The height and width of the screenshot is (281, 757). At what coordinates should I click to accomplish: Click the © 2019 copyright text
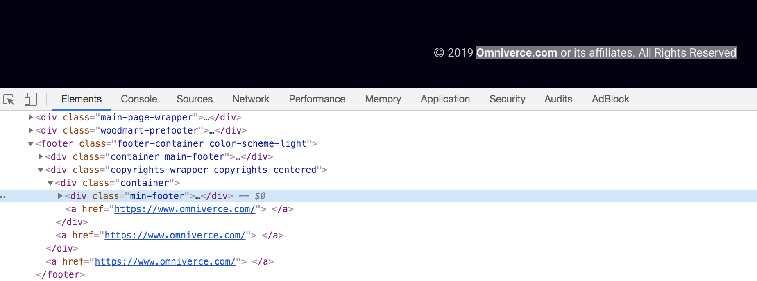click(x=453, y=53)
